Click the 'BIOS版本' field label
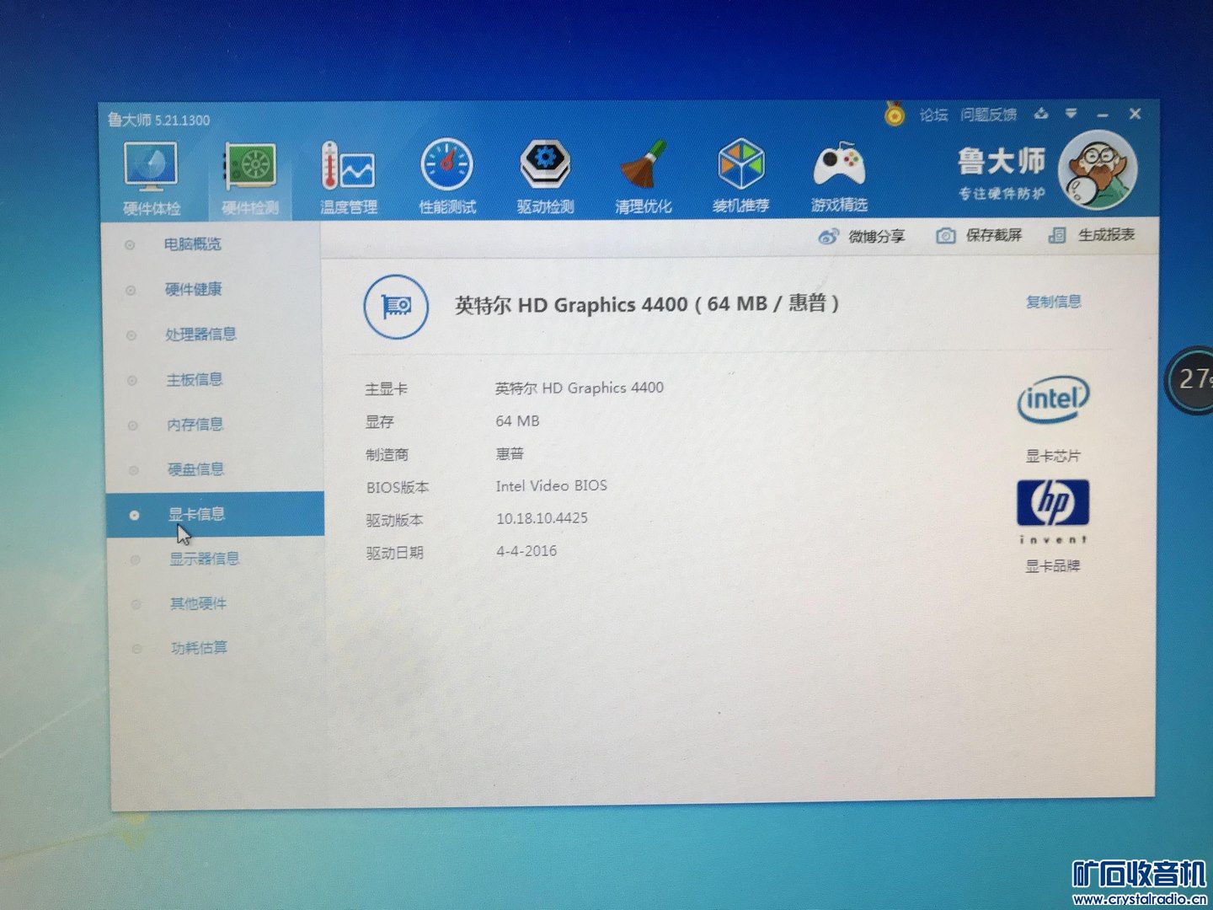Viewport: 1213px width, 910px height. pyautogui.click(x=398, y=488)
